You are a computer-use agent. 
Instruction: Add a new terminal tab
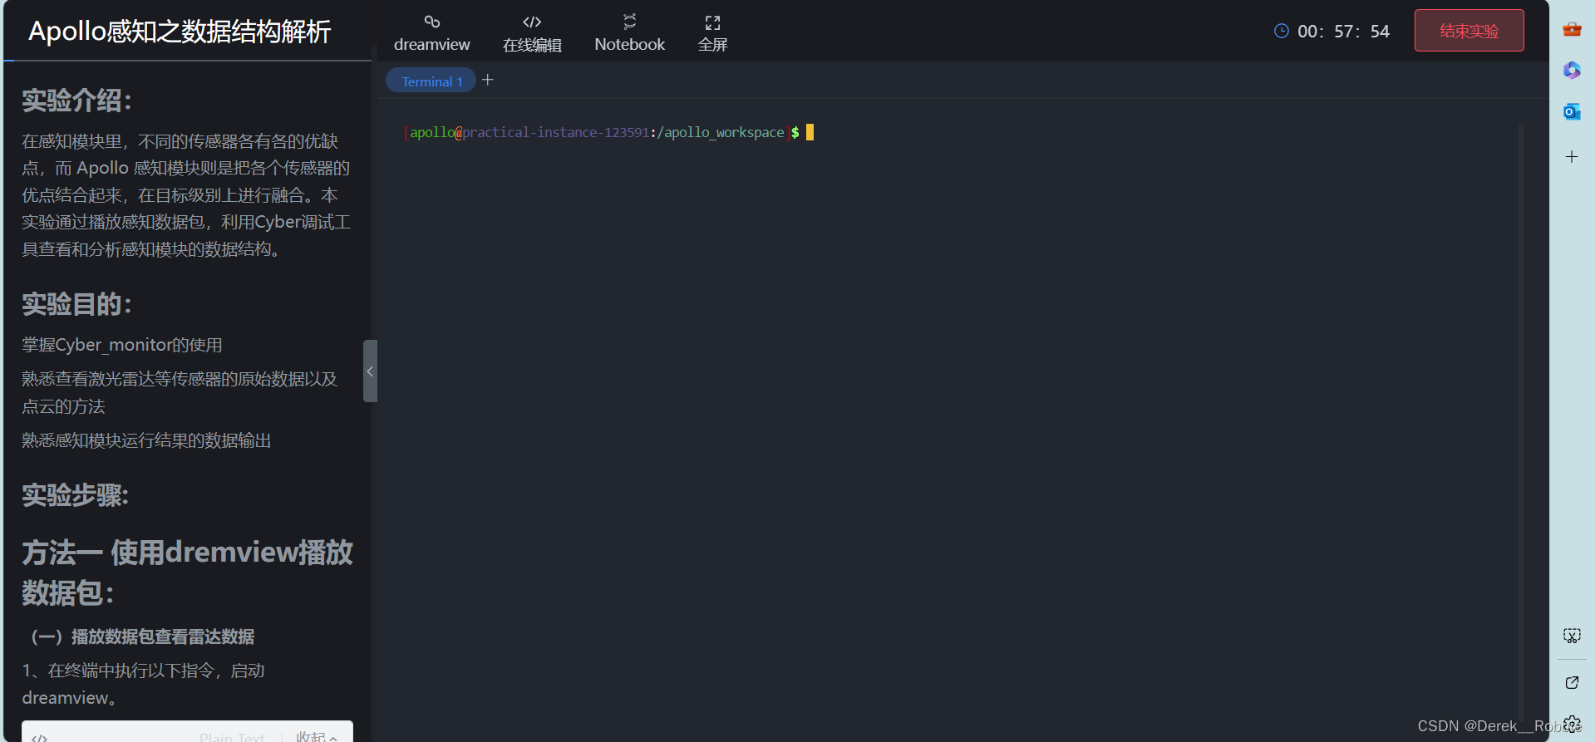pyautogui.click(x=488, y=80)
